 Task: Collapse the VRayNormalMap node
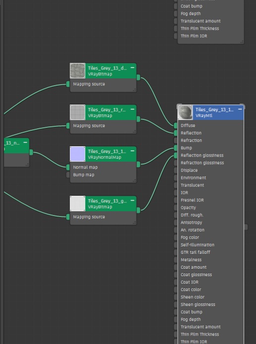[x=132, y=151]
